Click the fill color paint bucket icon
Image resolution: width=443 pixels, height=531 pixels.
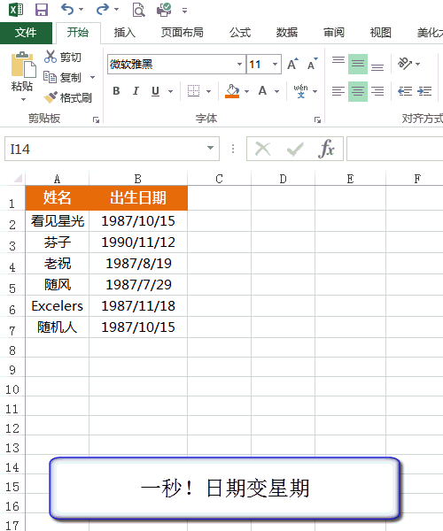point(232,91)
